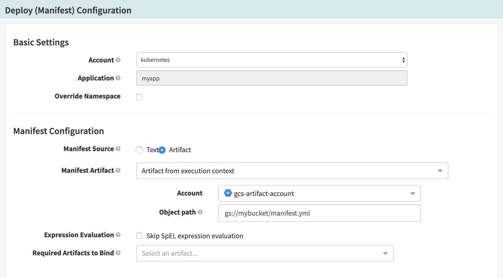This screenshot has width=503, height=278.
Task: Click the help icon next to Application
Action: pos(118,78)
